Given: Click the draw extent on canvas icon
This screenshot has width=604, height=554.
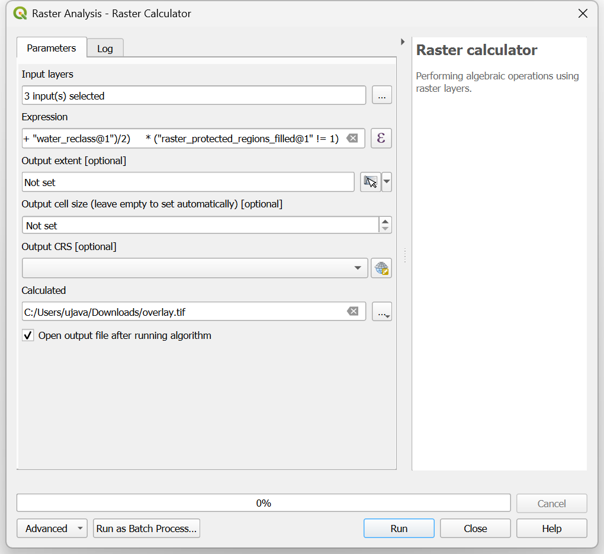Looking at the screenshot, I should coord(370,182).
